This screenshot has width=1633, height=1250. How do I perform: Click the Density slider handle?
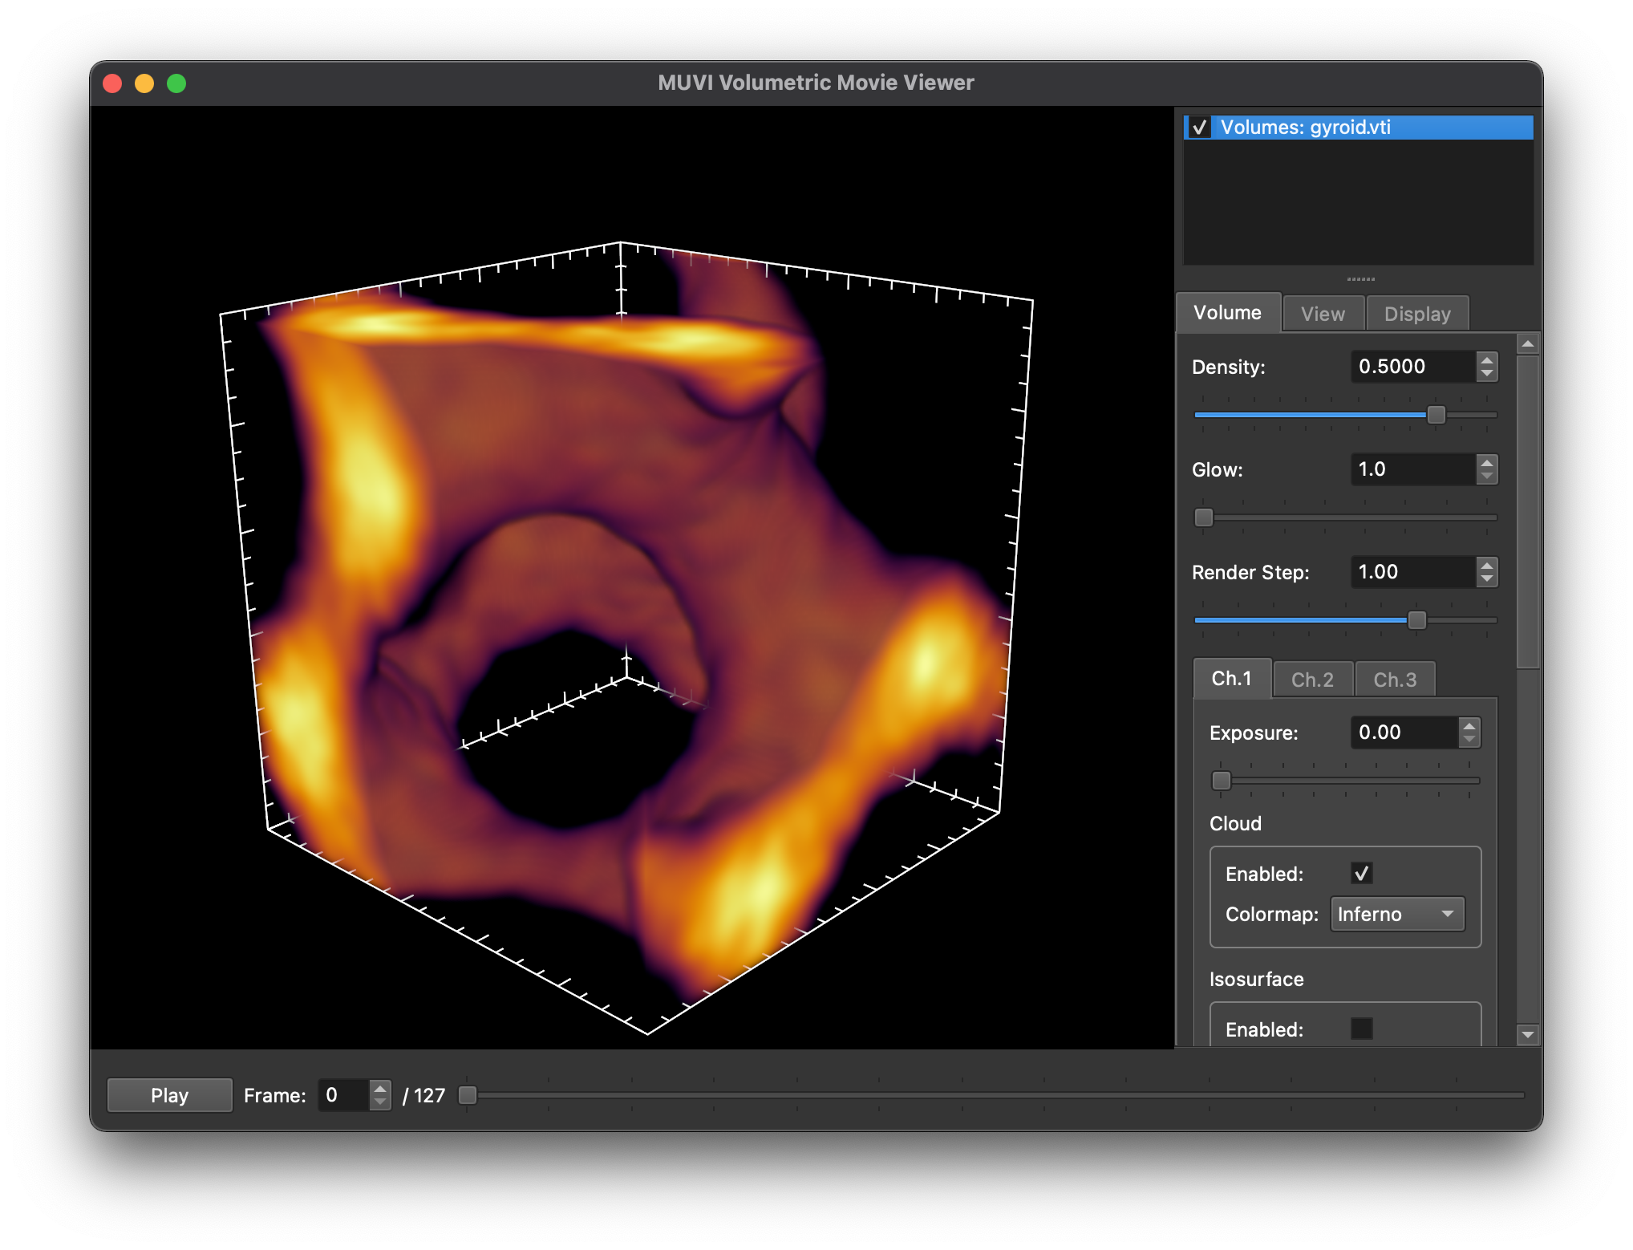point(1436,415)
